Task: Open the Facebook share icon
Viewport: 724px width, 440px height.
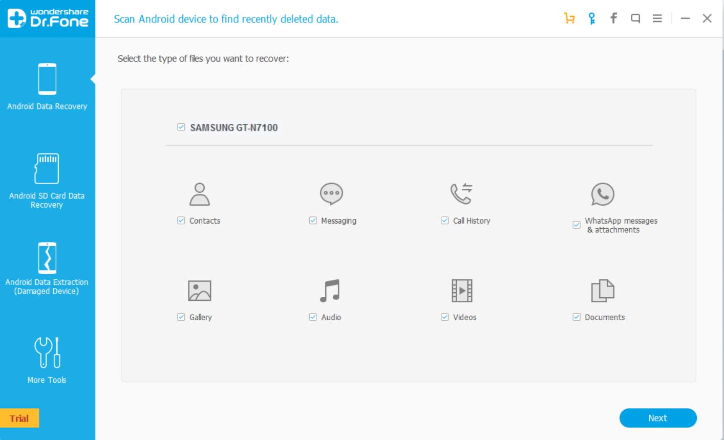Action: click(613, 18)
